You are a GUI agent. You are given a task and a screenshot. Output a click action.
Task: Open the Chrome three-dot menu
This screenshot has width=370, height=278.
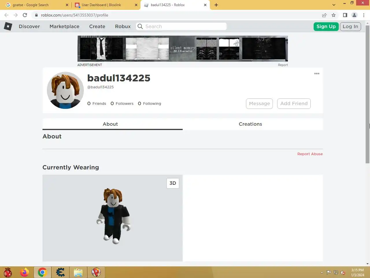(x=364, y=15)
